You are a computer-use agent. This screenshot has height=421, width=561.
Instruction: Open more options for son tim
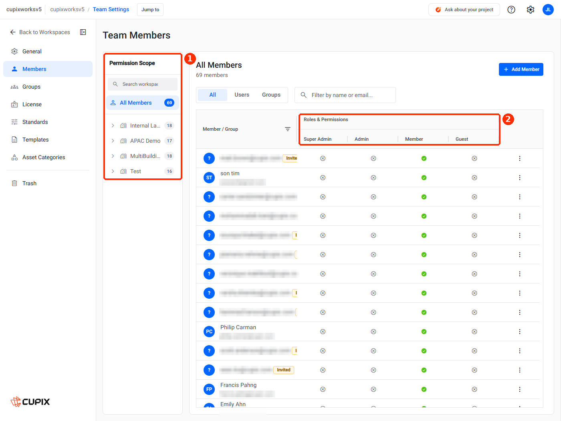(520, 178)
